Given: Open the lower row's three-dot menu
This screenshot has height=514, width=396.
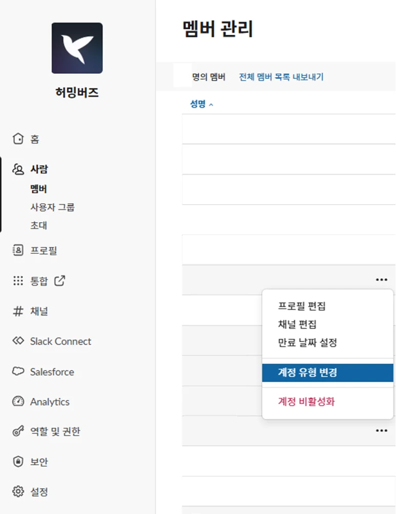Looking at the screenshot, I should 381,431.
